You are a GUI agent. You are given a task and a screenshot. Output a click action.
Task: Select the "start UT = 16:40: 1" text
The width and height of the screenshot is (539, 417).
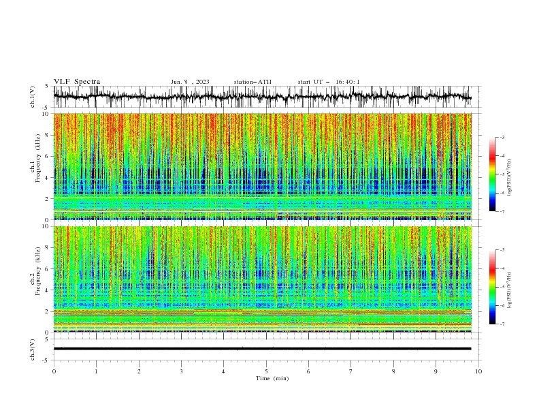tap(329, 82)
